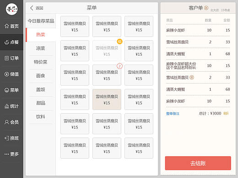The image size is (238, 178).
Task: Click 换班 shift change in sidebar
Action: pos(11,138)
